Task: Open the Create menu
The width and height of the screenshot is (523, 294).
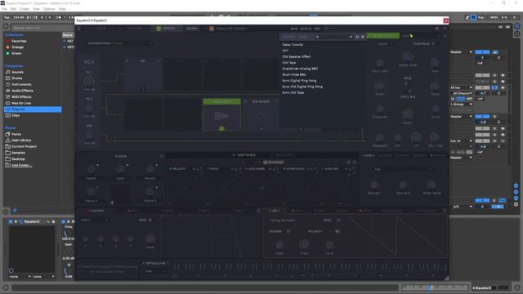Action: [25, 9]
